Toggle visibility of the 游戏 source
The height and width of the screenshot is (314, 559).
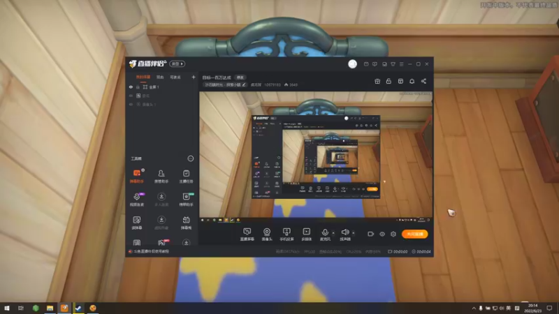[x=131, y=96]
